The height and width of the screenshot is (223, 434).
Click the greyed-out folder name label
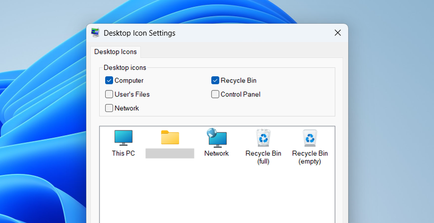tap(170, 153)
